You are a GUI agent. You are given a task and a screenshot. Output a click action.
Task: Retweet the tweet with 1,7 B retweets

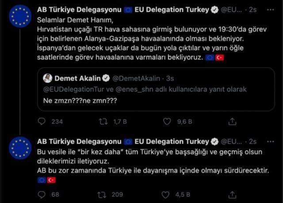point(103,122)
